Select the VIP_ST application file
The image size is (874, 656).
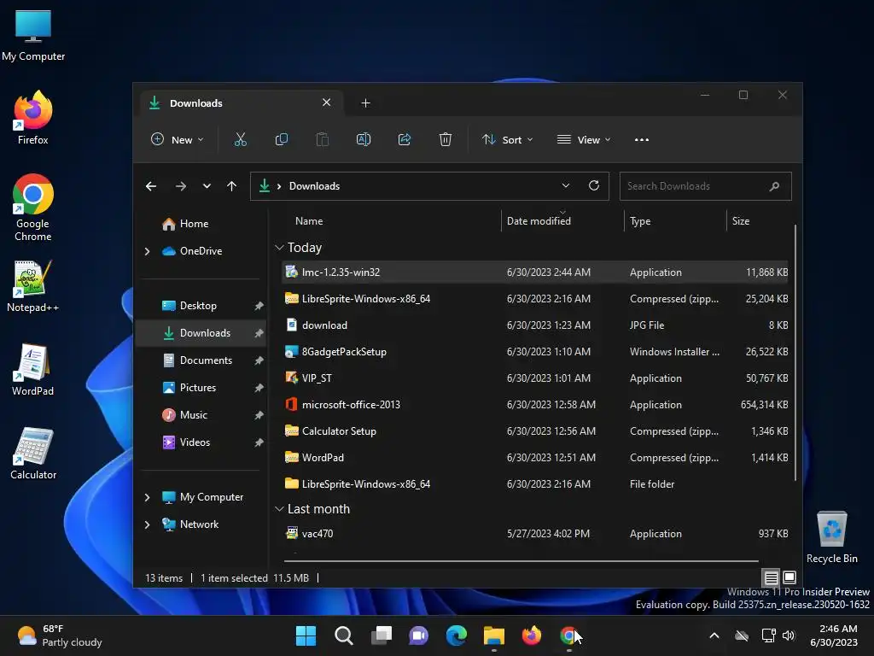[534, 378]
